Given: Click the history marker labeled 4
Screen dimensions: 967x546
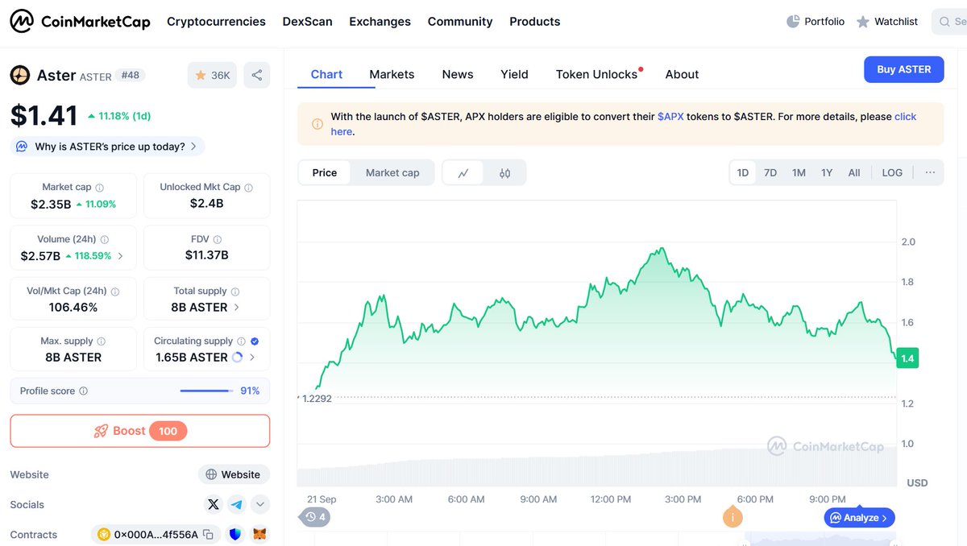Looking at the screenshot, I should 315,517.
